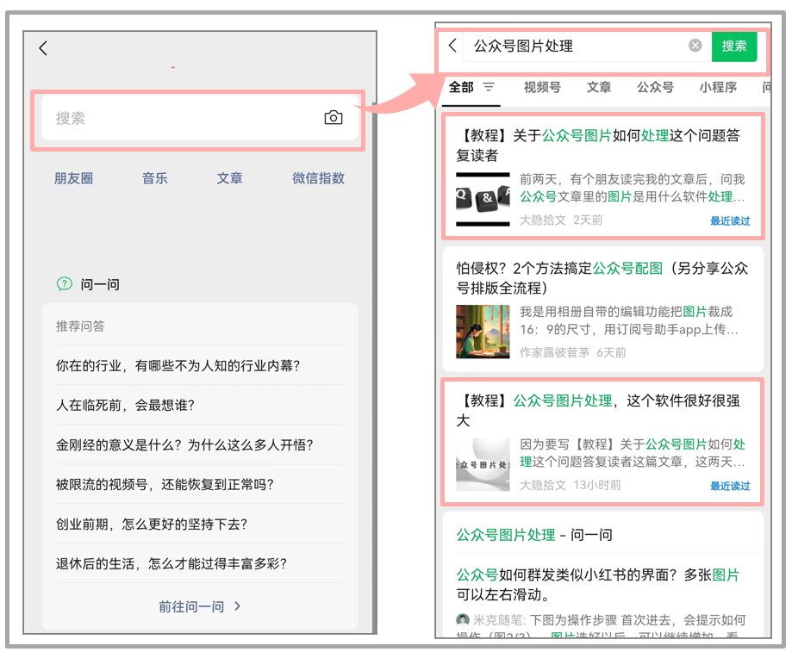Tap 最近读过 tag on first result
This screenshot has width=792, height=652.
(x=730, y=220)
